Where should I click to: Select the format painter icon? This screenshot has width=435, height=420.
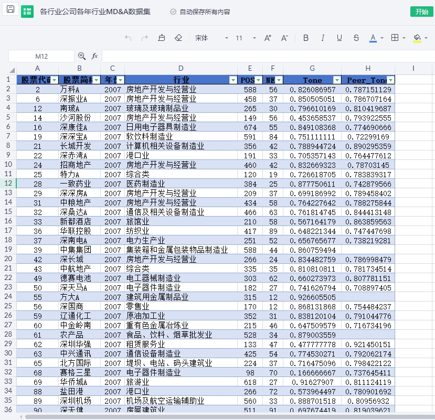click(x=162, y=38)
